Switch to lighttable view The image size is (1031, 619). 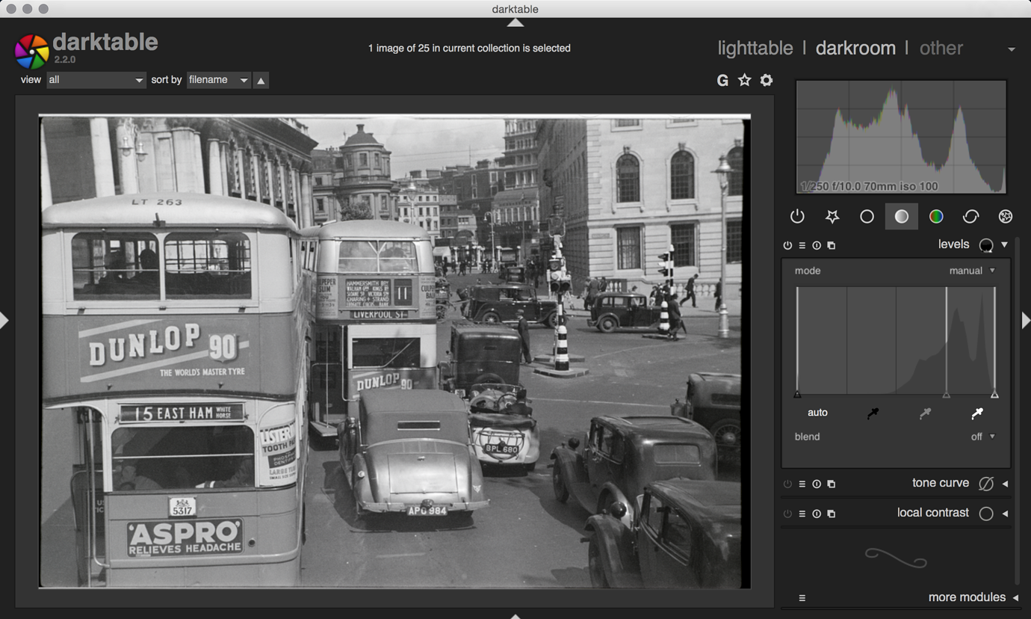[755, 48]
